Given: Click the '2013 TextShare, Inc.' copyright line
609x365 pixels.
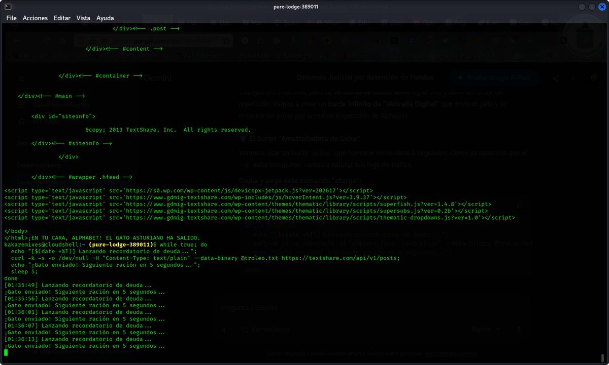Looking at the screenshot, I should click(x=168, y=130).
